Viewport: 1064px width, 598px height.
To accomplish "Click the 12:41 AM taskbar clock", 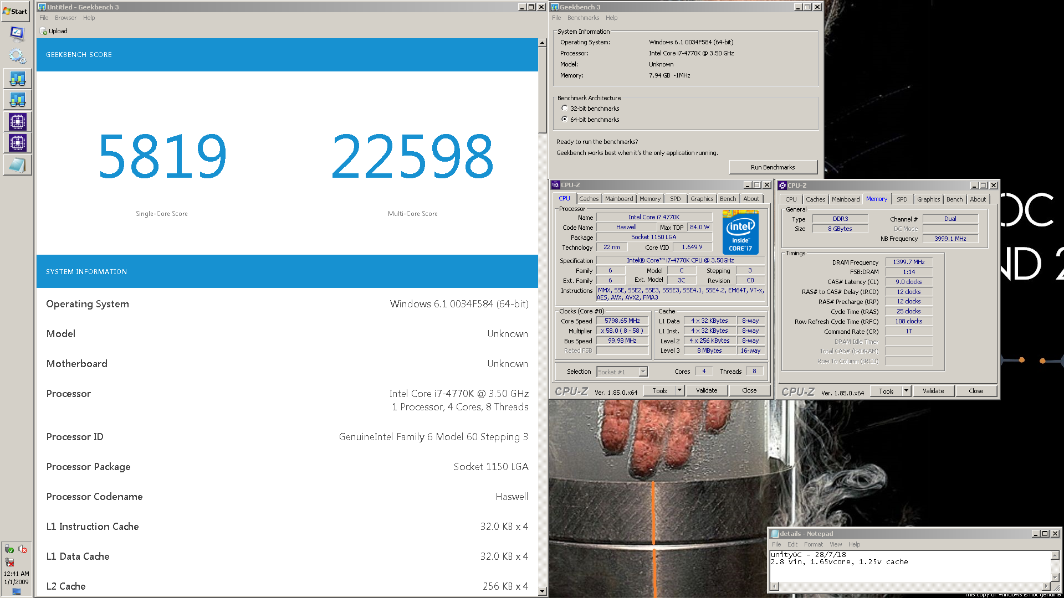I will (17, 574).
